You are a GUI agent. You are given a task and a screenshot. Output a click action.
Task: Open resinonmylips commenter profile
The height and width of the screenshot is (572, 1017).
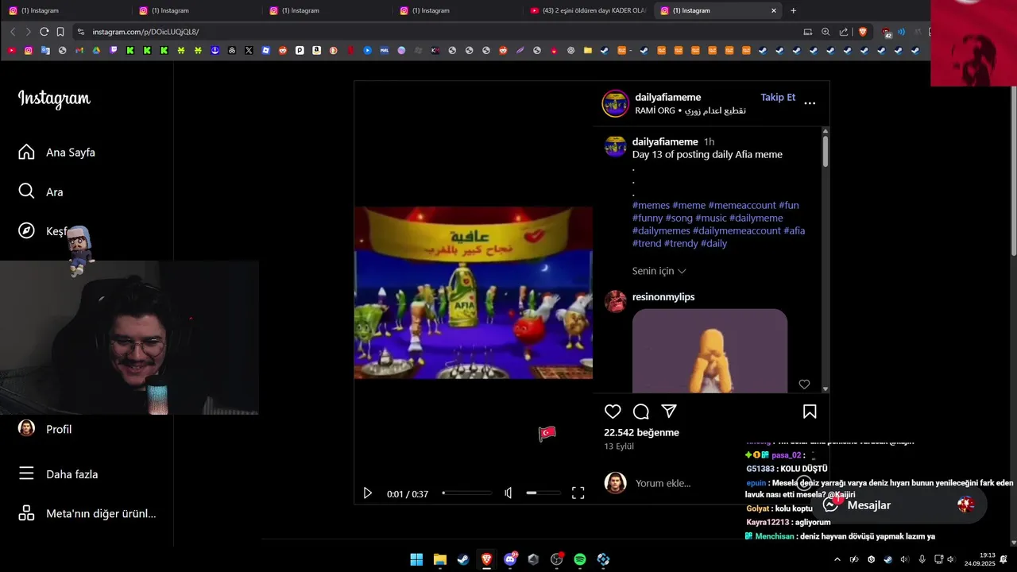click(663, 296)
